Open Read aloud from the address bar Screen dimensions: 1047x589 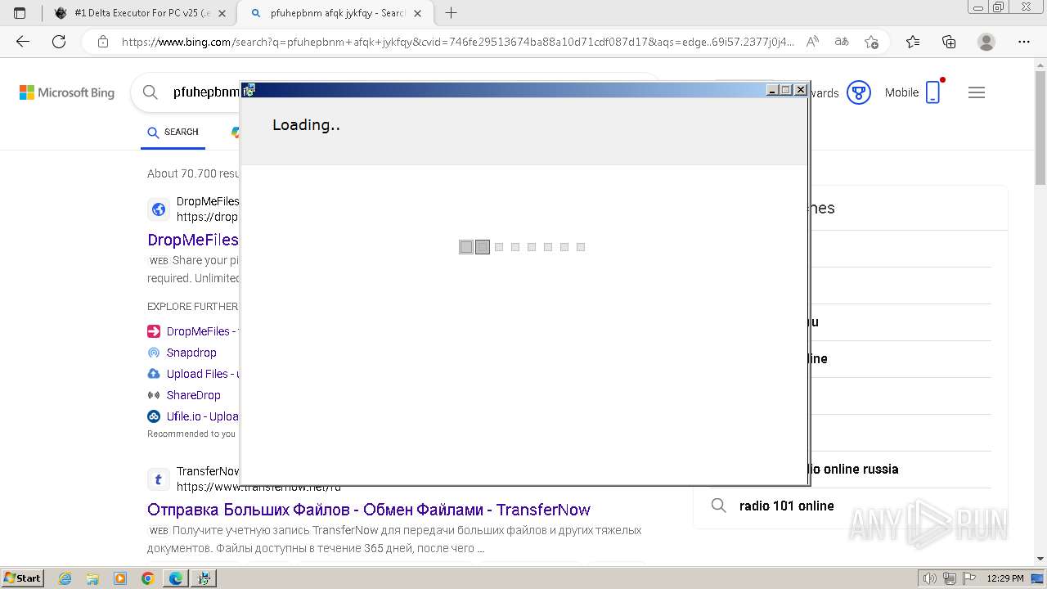coord(812,42)
